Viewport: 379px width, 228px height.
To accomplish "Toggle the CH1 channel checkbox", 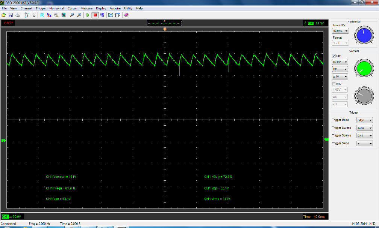I will point(334,56).
